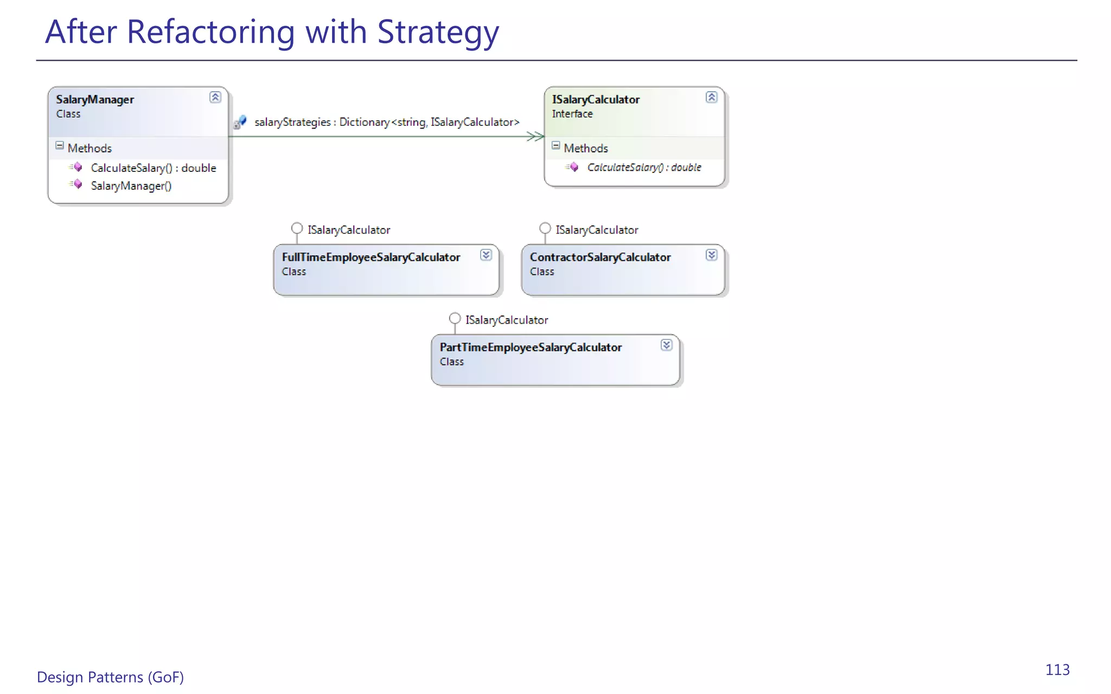Select the interface lollipop circle above PartTimeEmployeeSalaryCalculator
Image resolution: width=1111 pixels, height=694 pixels.
(x=455, y=318)
